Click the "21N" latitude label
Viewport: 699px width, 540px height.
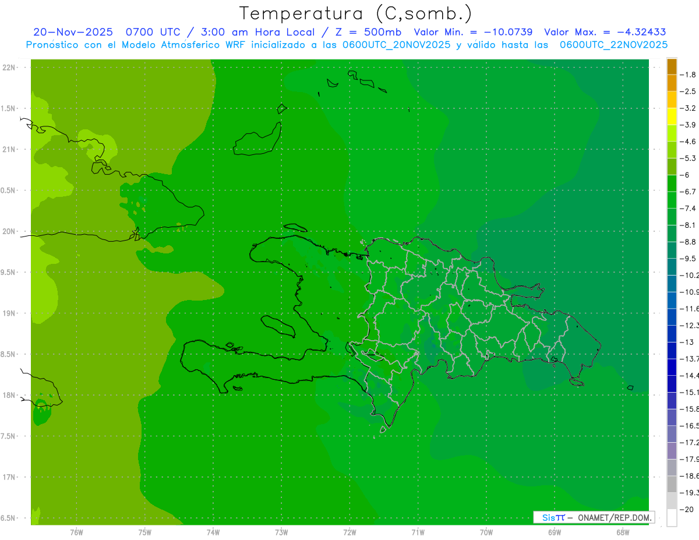click(9, 150)
